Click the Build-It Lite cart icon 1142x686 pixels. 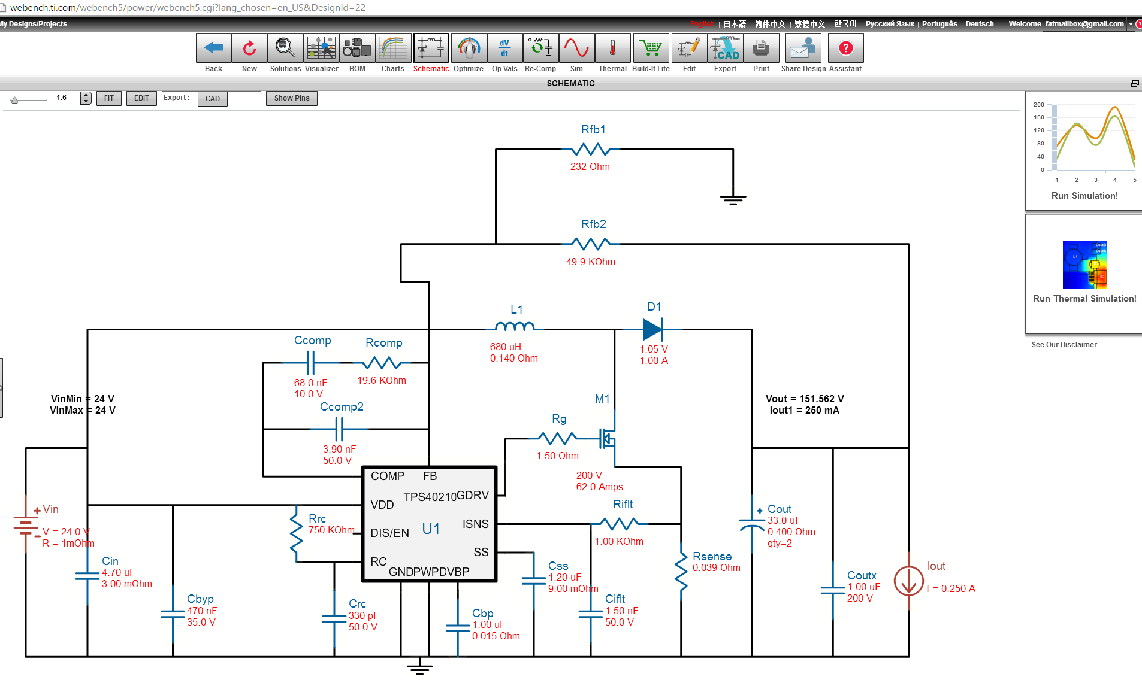point(651,48)
